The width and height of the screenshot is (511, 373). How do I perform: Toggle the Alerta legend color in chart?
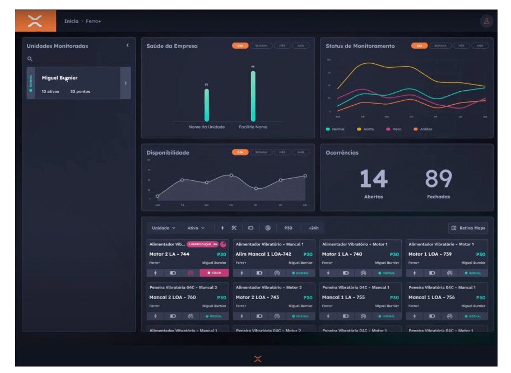coord(359,129)
